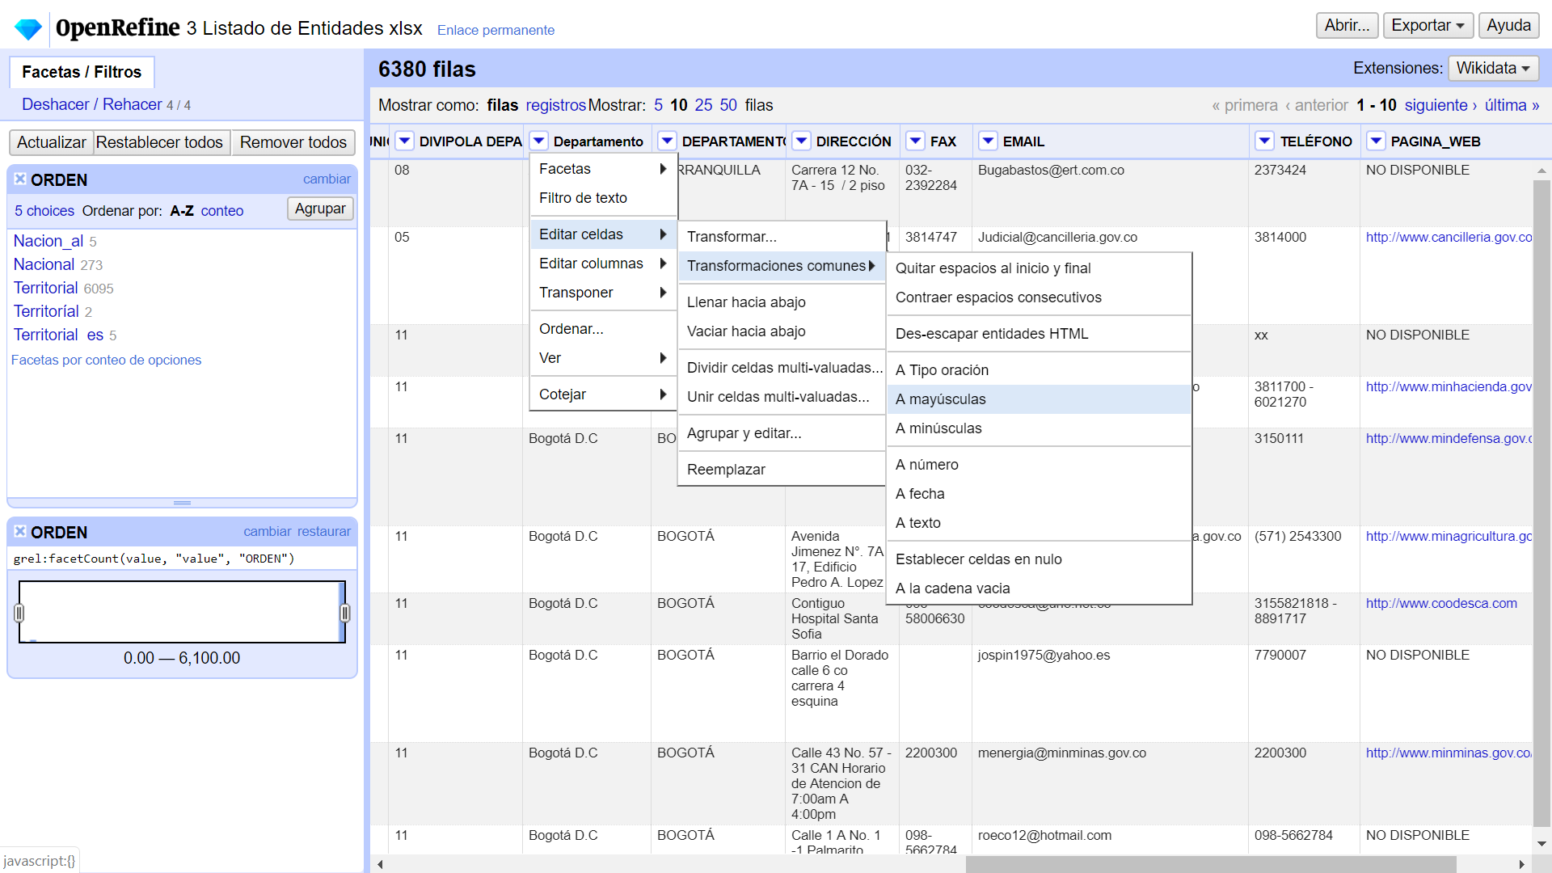
Task: Open the FAX column menu arrow
Action: 915,141
